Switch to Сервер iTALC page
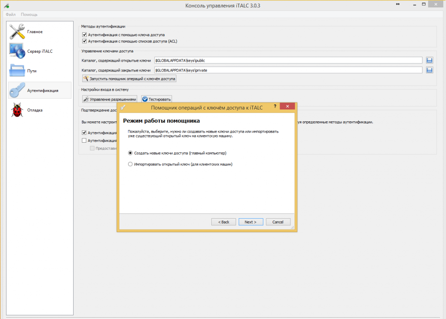Image resolution: width=446 pixels, height=319 pixels. pyautogui.click(x=40, y=51)
